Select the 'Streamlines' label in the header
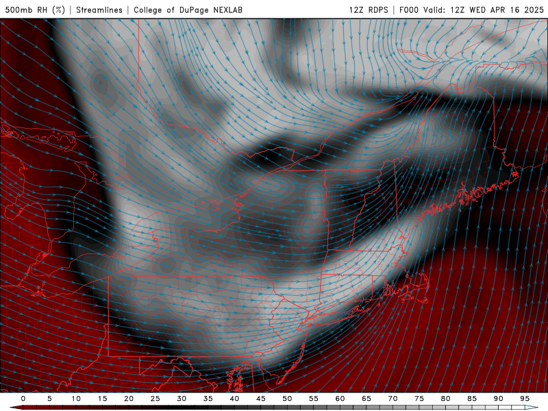The height and width of the screenshot is (411, 548). [x=99, y=10]
